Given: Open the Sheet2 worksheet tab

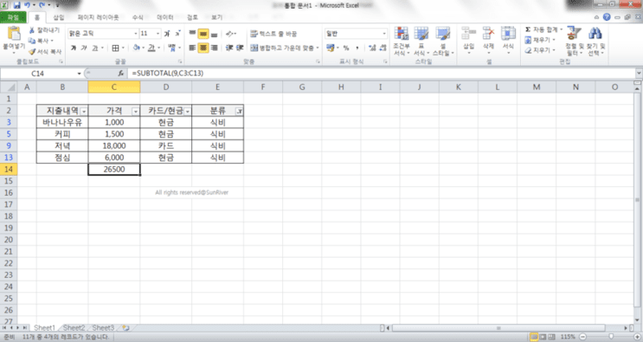Looking at the screenshot, I should tap(74, 327).
